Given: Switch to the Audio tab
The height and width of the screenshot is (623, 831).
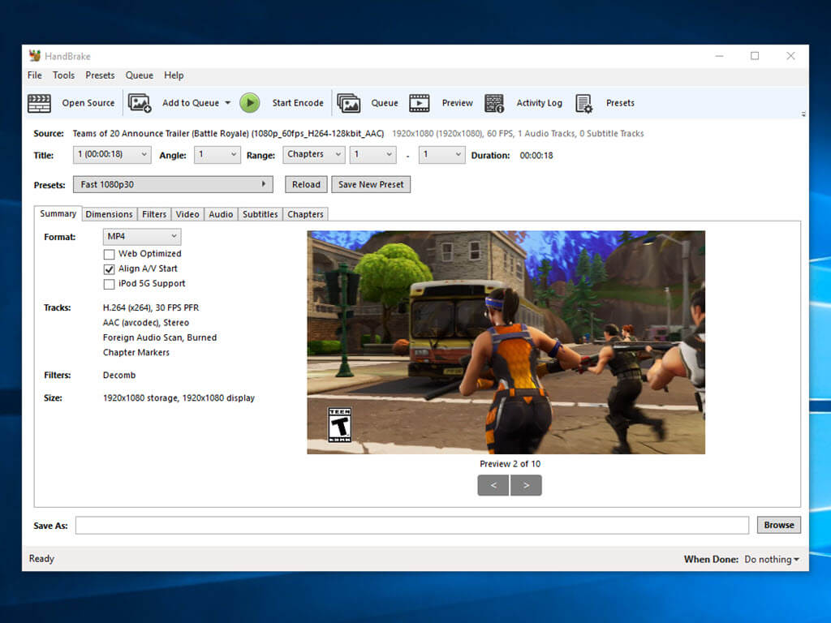Looking at the screenshot, I should (221, 214).
